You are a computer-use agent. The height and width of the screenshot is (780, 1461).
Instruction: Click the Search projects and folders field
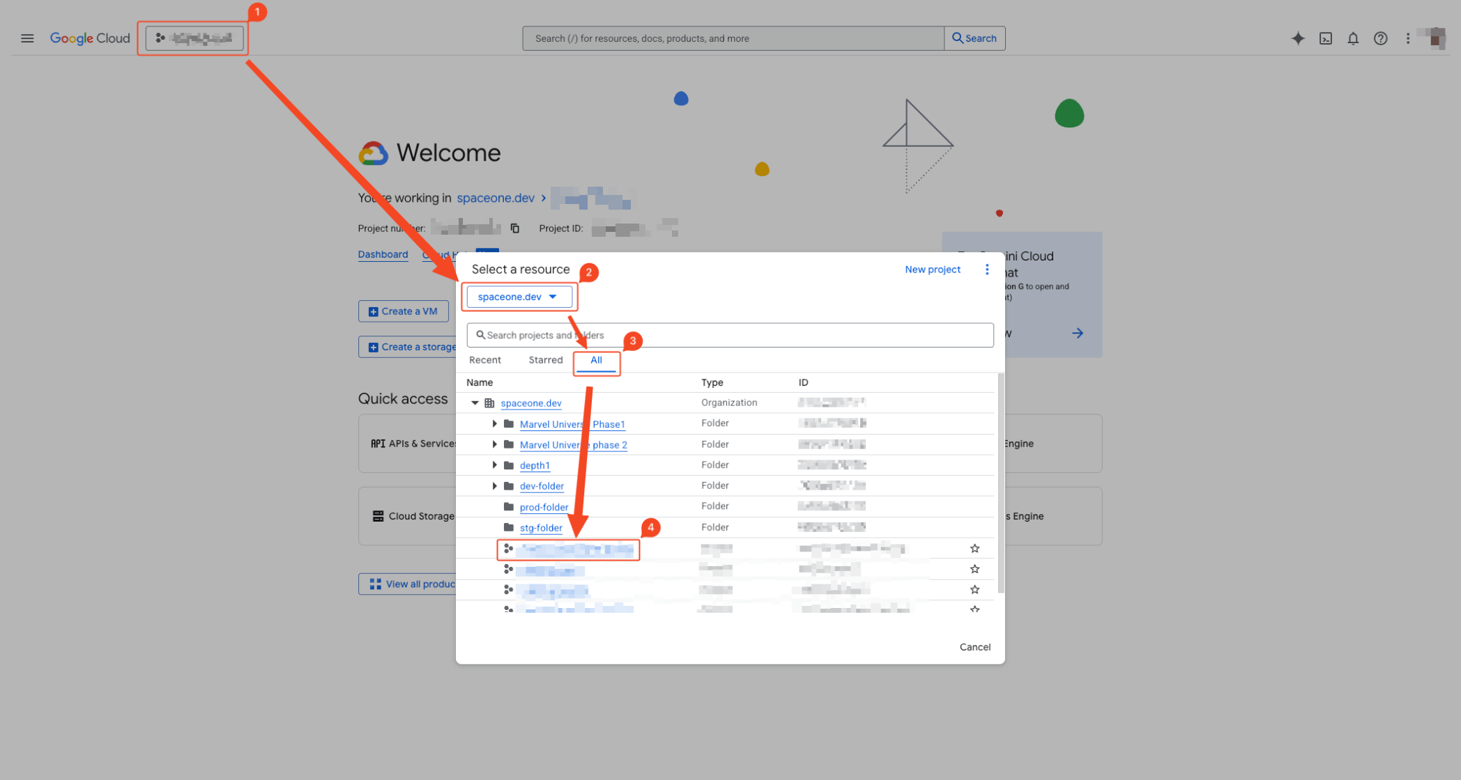click(x=730, y=335)
